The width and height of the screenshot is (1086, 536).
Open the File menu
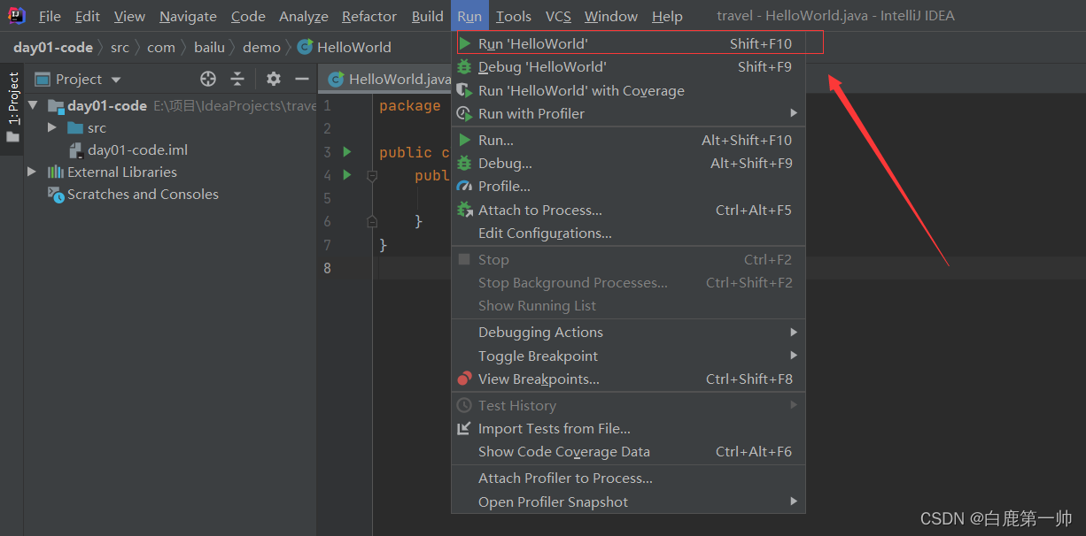point(50,16)
